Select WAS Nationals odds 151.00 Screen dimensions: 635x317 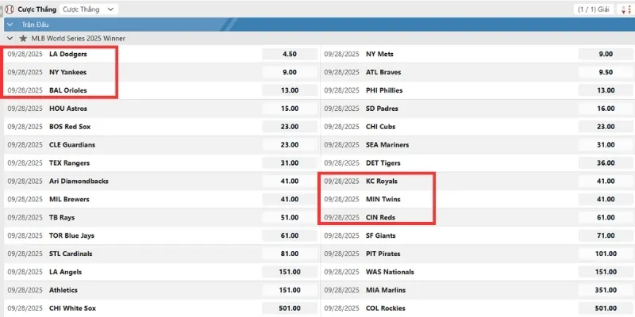pos(606,272)
